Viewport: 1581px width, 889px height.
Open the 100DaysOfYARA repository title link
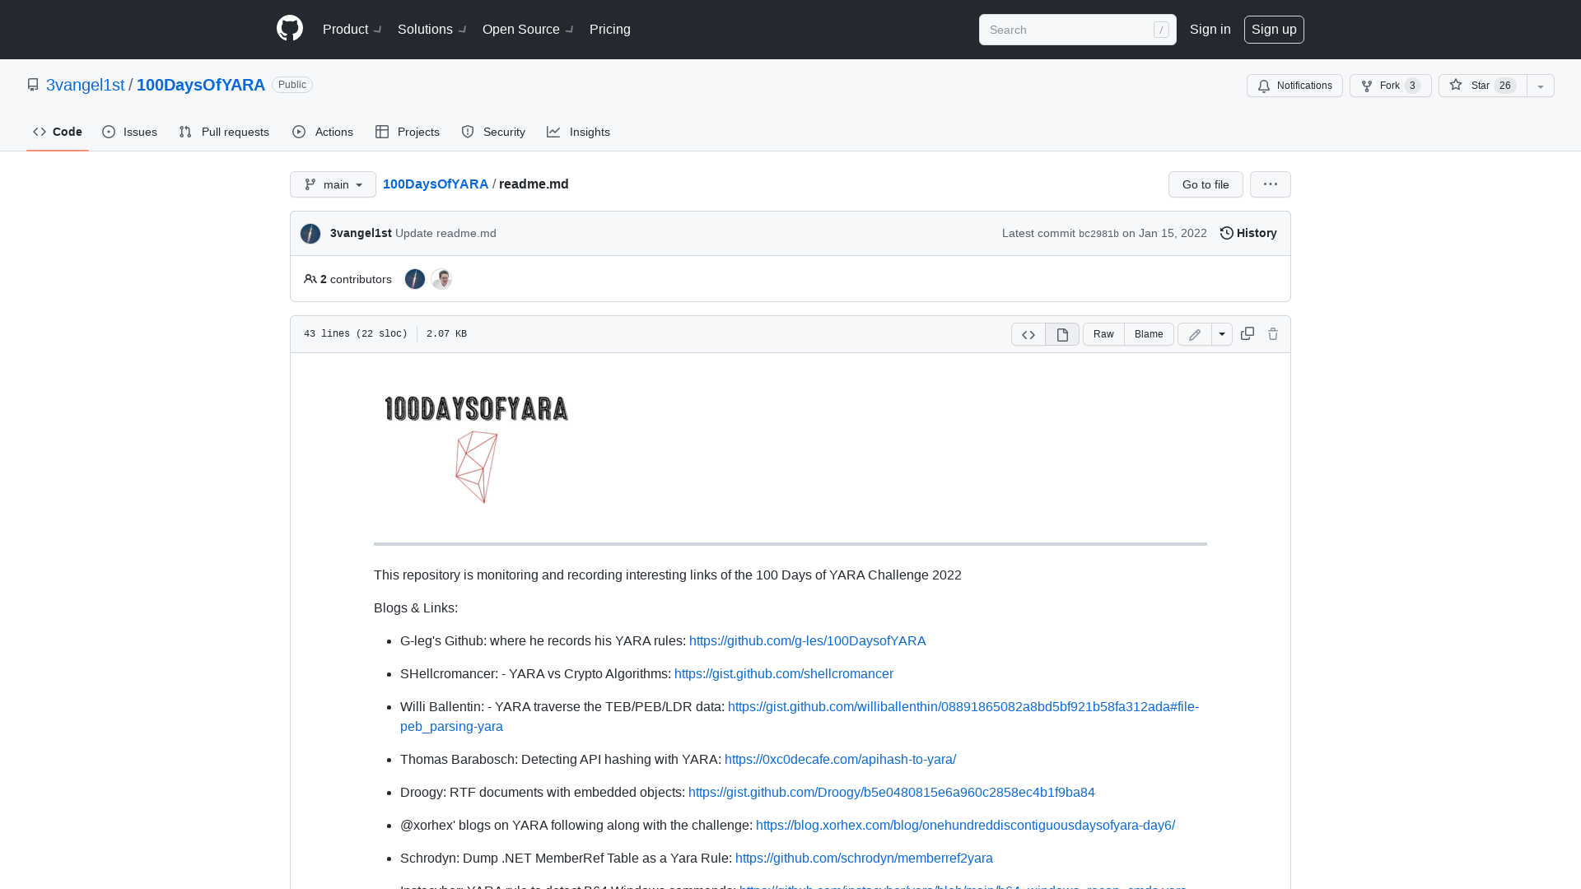201,85
